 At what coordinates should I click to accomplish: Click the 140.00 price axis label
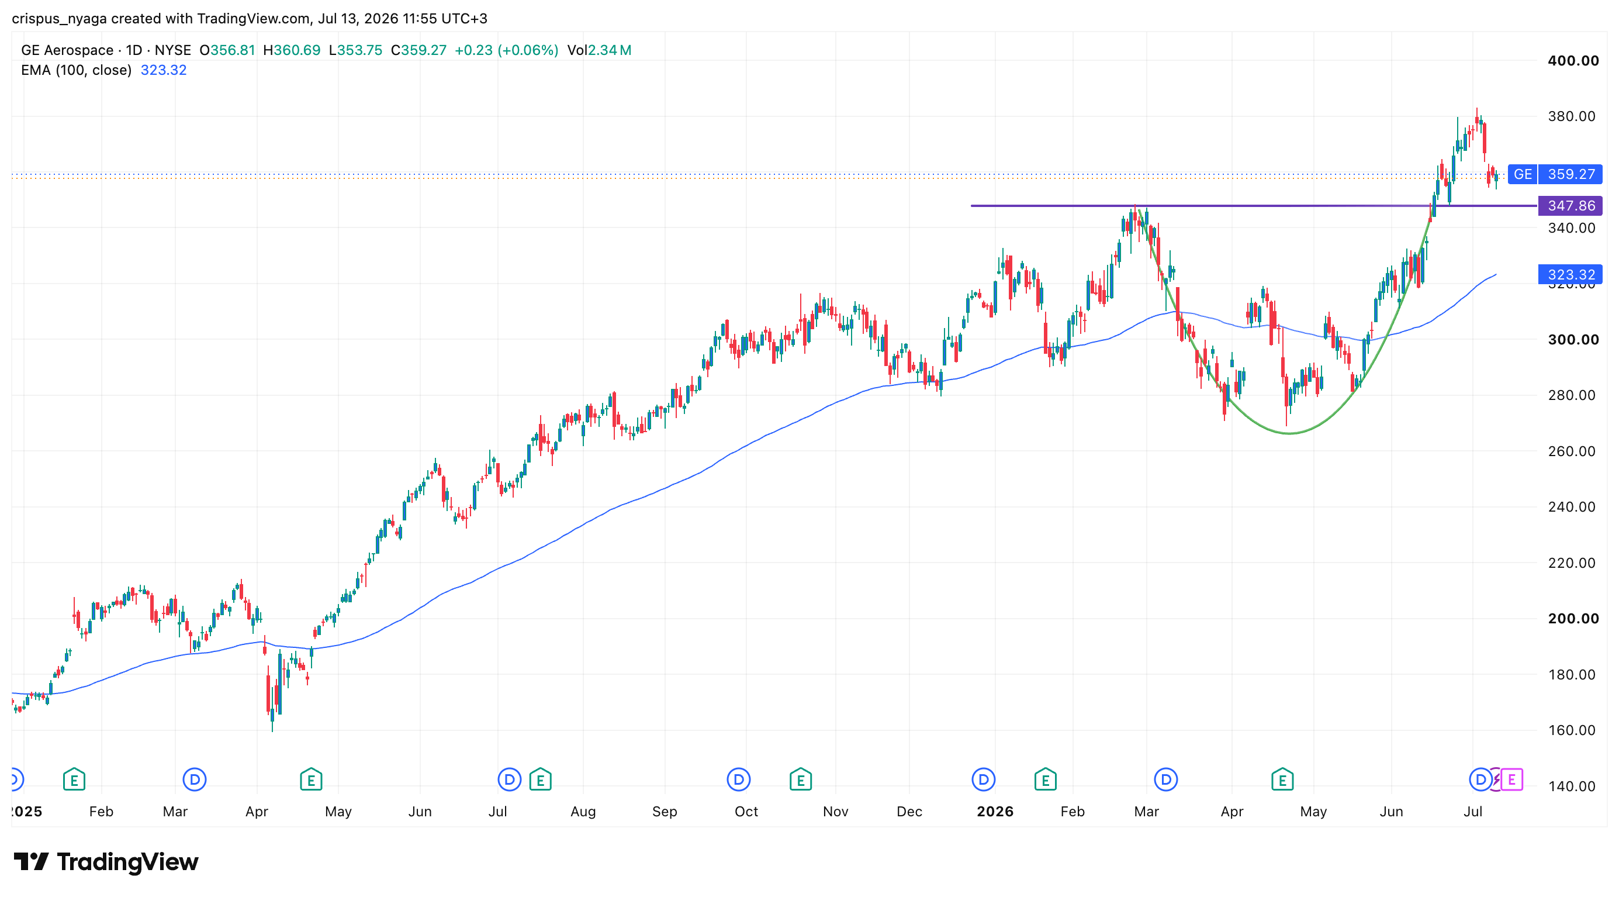click(x=1571, y=786)
